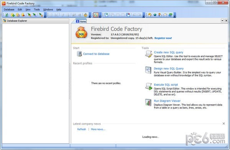230x150 pixels.
Task: Open the Windows menu
Action: pyautogui.click(x=48, y=10)
